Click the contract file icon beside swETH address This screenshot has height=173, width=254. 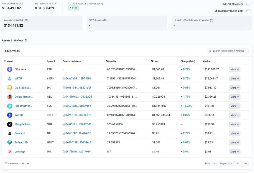[x=64, y=115]
